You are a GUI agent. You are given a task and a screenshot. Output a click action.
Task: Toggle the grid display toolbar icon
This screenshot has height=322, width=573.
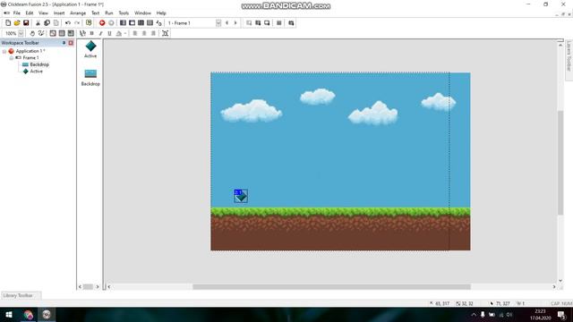(62, 33)
